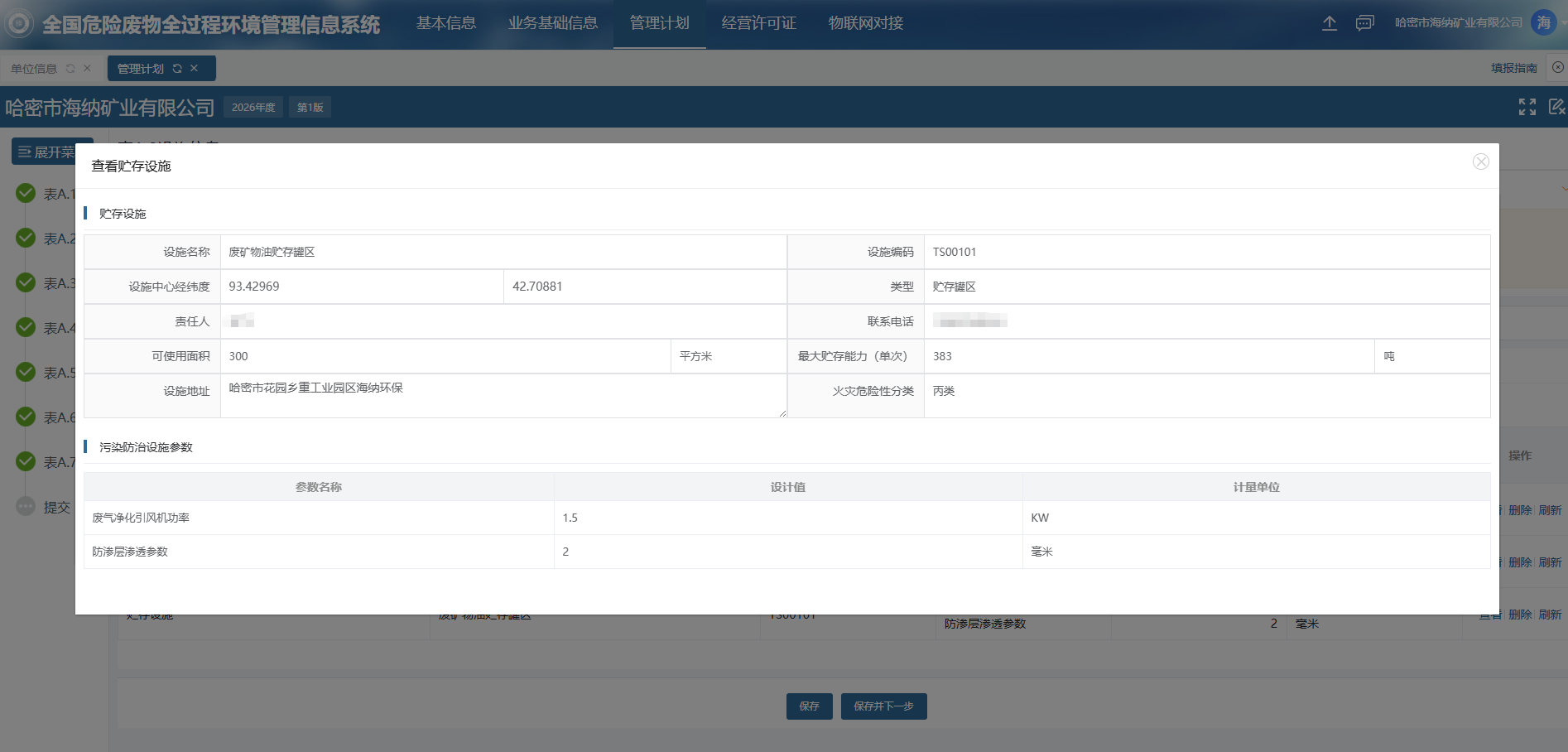Image resolution: width=1568 pixels, height=752 pixels.
Task: Close the 单位信息 tab
Action: point(87,69)
